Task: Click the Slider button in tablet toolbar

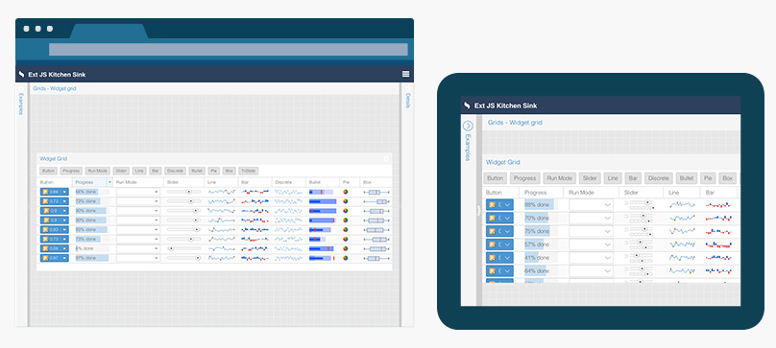Action: (x=589, y=178)
